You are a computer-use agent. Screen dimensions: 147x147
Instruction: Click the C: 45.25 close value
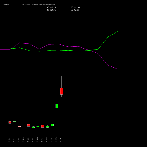click(51, 8)
